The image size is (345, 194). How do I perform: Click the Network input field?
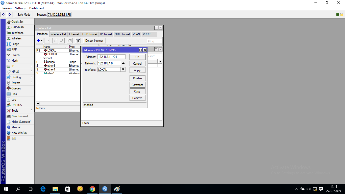pyautogui.click(x=109, y=63)
